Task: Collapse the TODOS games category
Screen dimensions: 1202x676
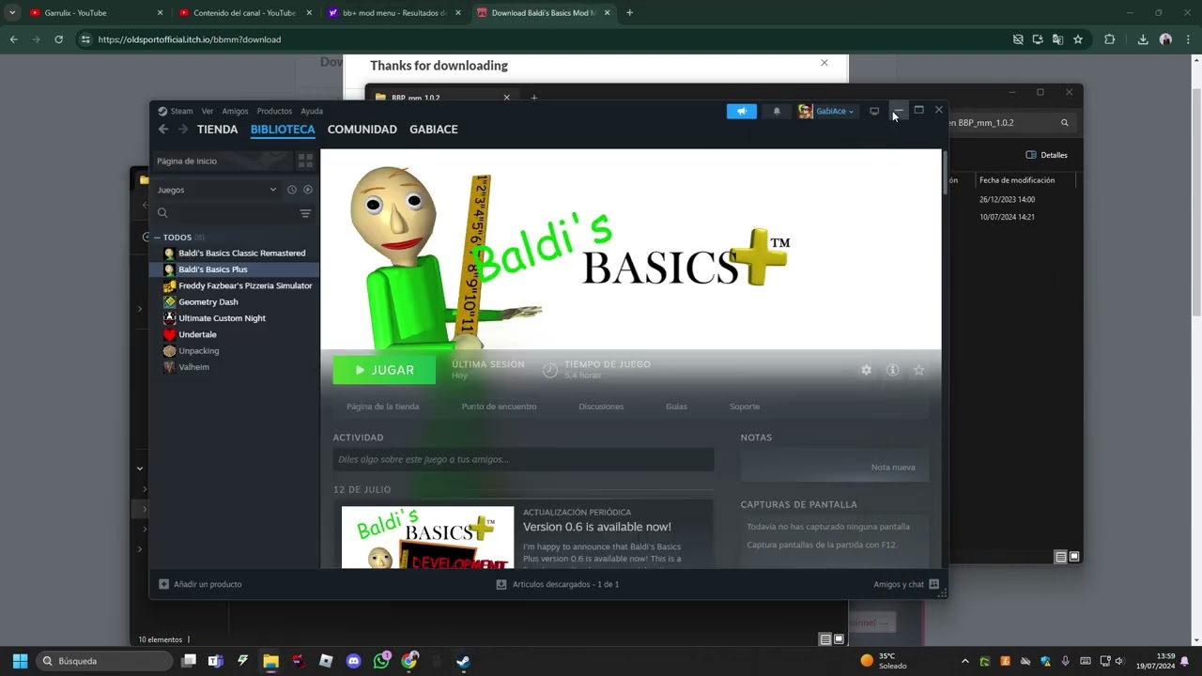Action: 158,238
